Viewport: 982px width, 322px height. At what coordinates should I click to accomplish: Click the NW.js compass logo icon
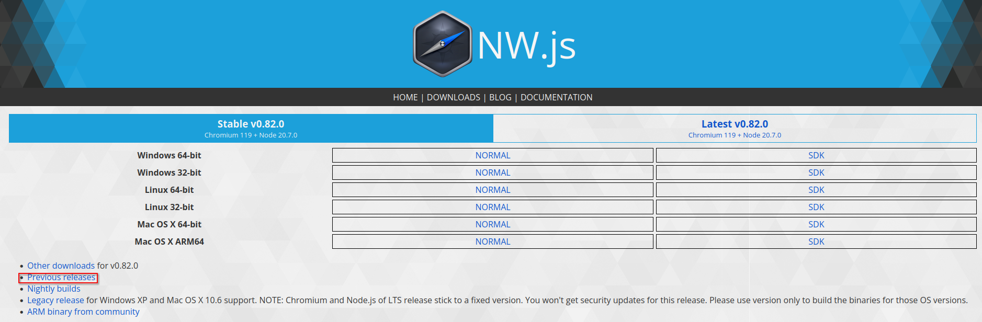443,44
